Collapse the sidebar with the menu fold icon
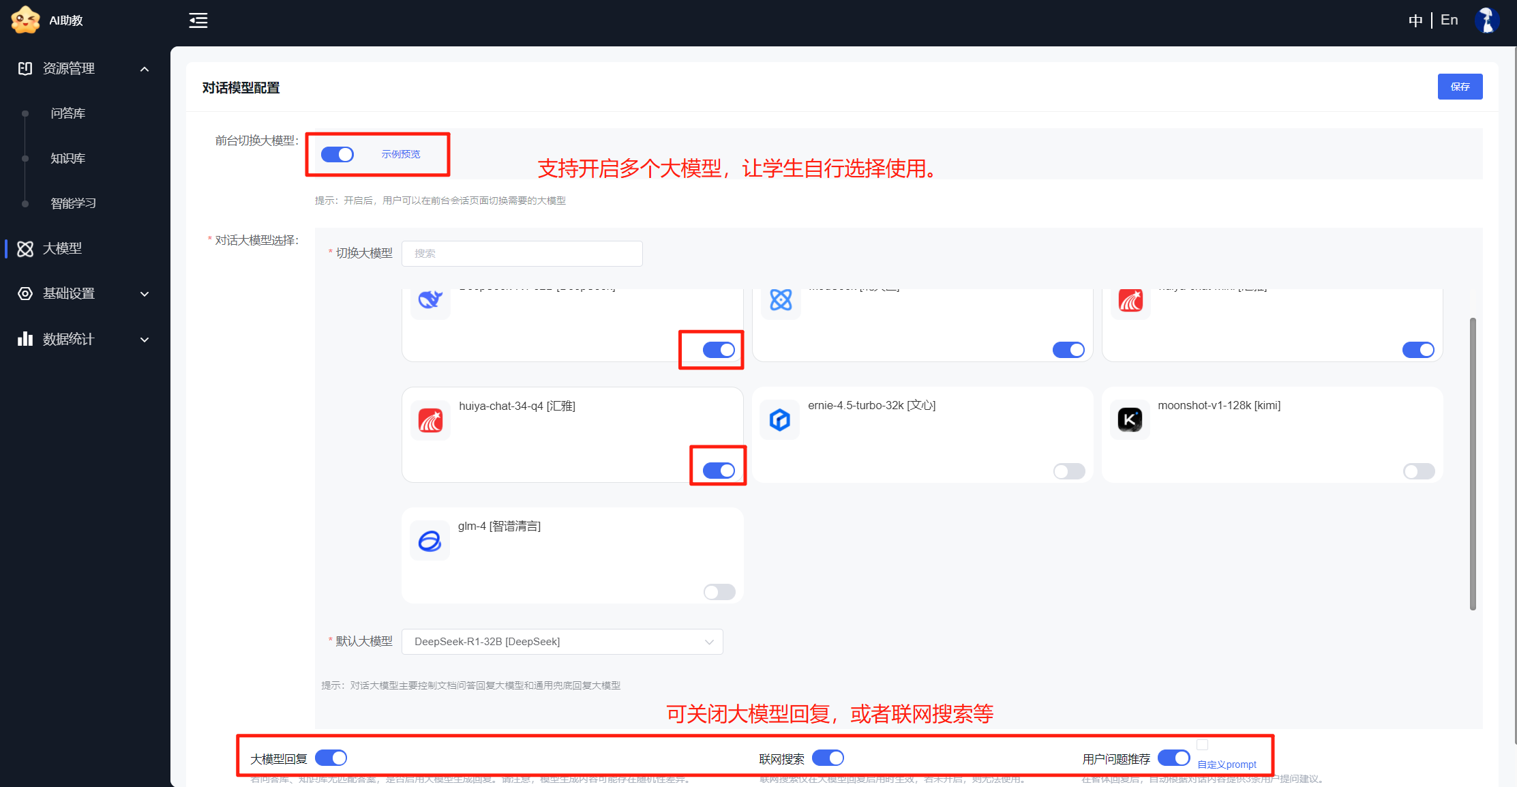Screen dimensions: 1517x787 click(198, 20)
